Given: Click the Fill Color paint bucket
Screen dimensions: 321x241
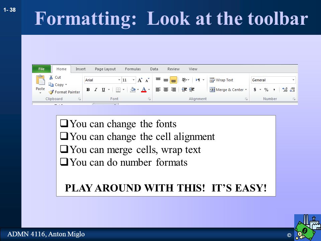Looking at the screenshot, I should coord(133,90).
